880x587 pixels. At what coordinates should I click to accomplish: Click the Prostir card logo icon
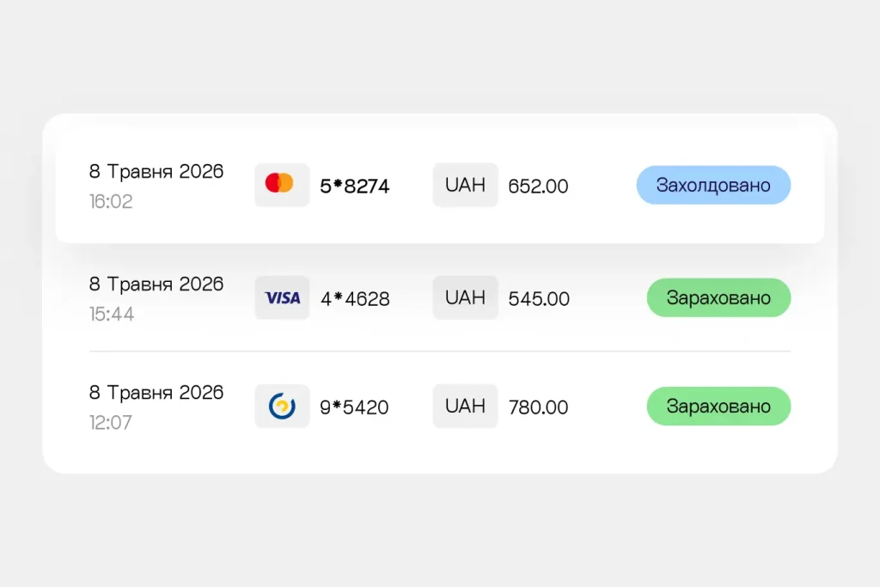[282, 406]
